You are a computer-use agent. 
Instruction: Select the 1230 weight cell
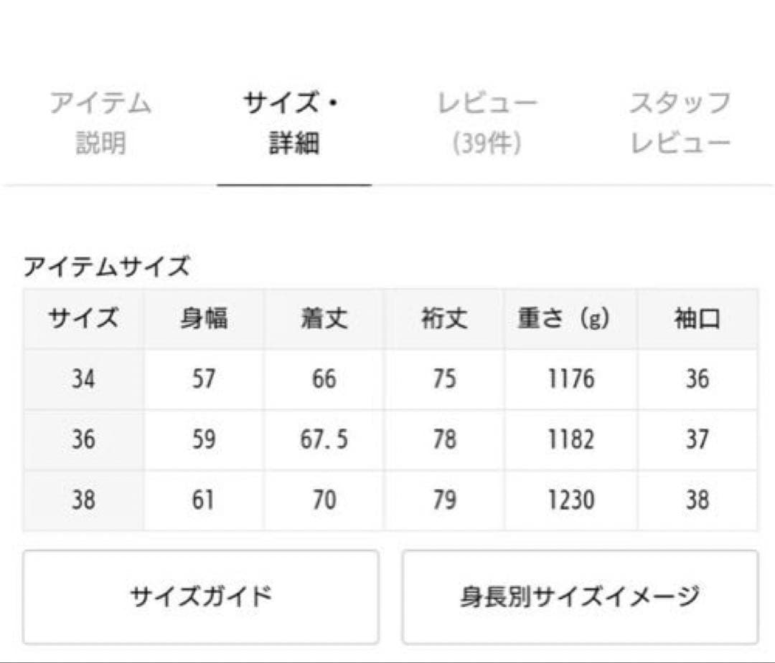pos(571,500)
